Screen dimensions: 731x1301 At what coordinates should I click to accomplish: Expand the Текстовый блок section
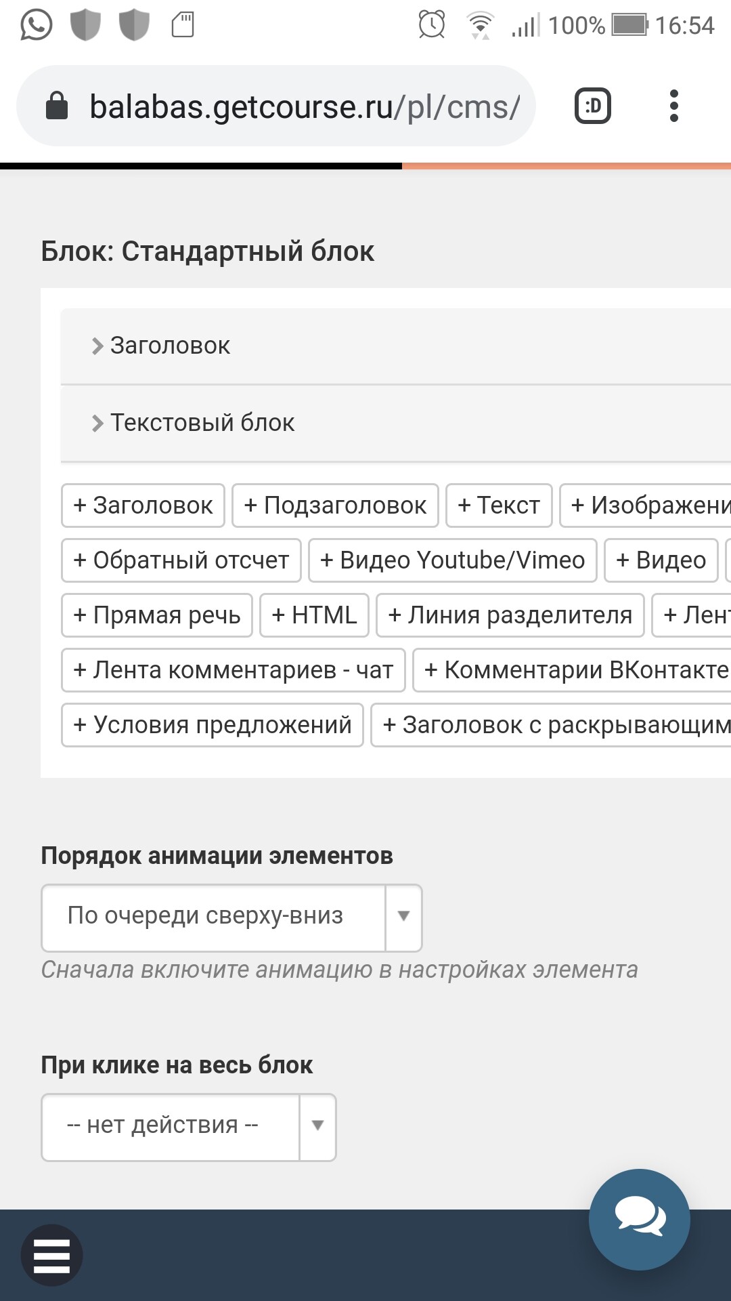tap(202, 423)
